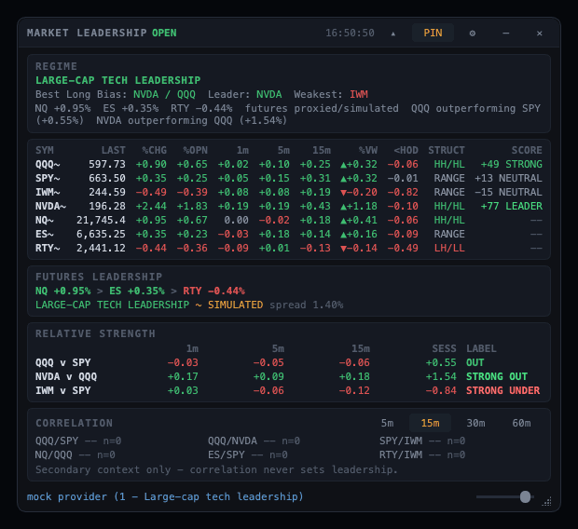The height and width of the screenshot is (529, 578).
Task: Click the %VW column header
Action: point(368,150)
